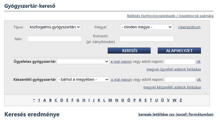Viewport: 220px width, 121px height.
Task: Select letter Ö in alphabet index
Action: 129,100
